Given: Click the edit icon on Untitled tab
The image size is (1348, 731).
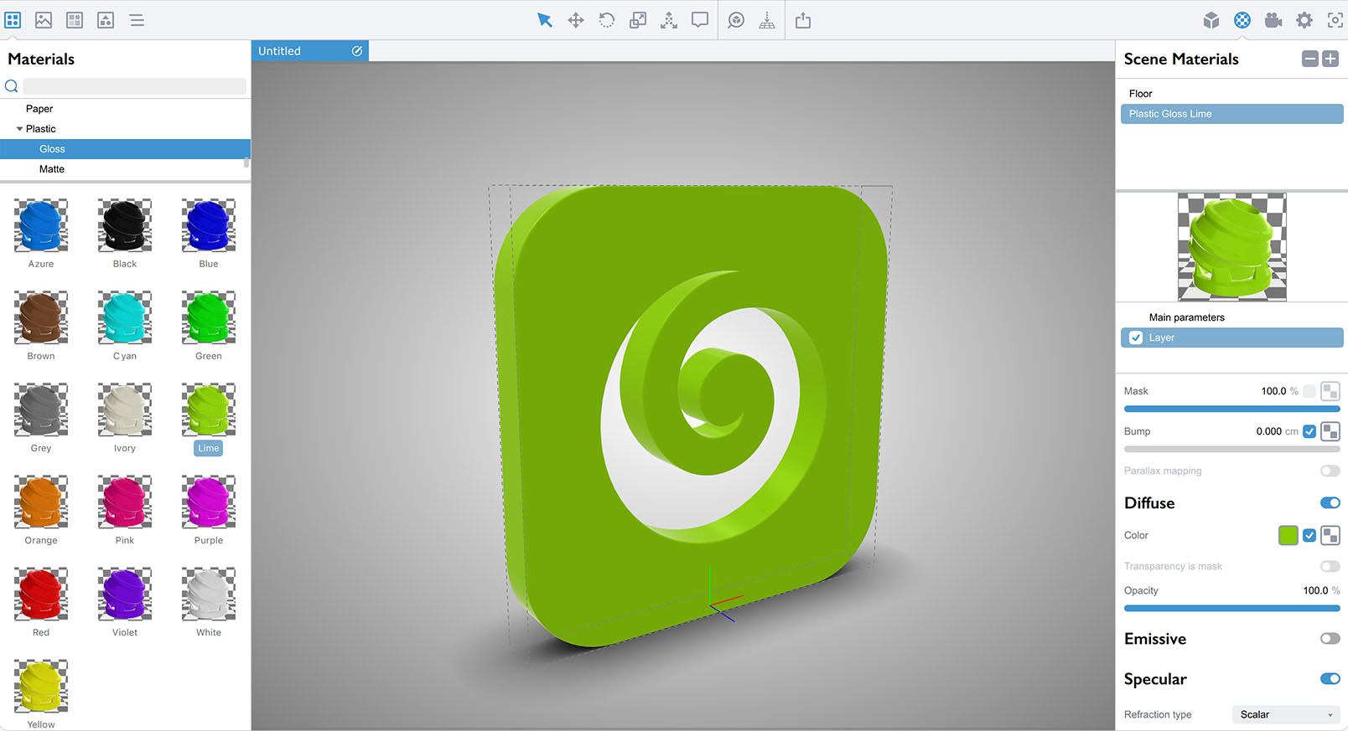Looking at the screenshot, I should 357,51.
